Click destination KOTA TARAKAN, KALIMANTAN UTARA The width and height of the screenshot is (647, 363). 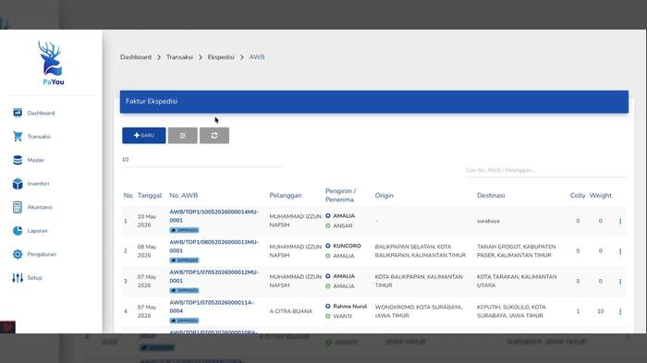coord(517,281)
